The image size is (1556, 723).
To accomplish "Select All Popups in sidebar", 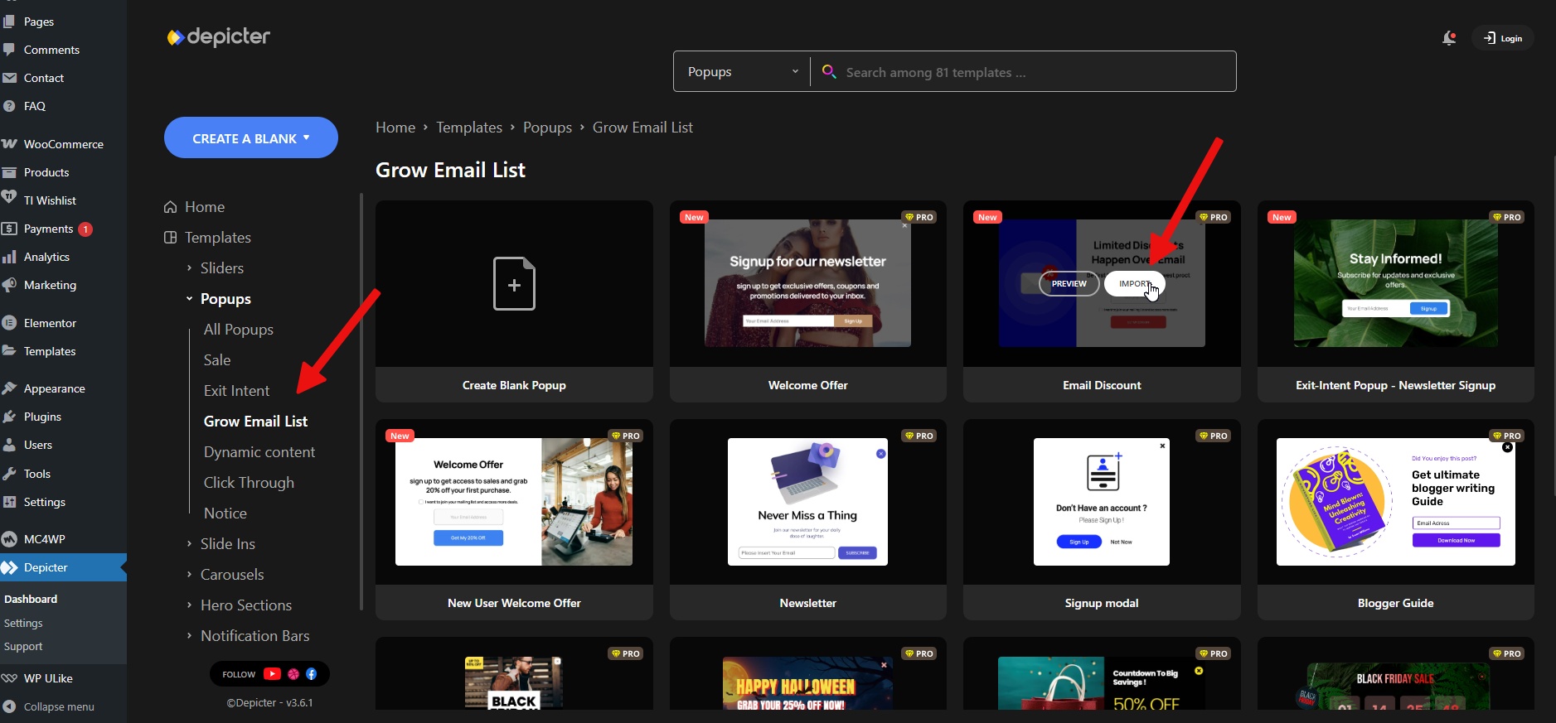I will pos(239,330).
